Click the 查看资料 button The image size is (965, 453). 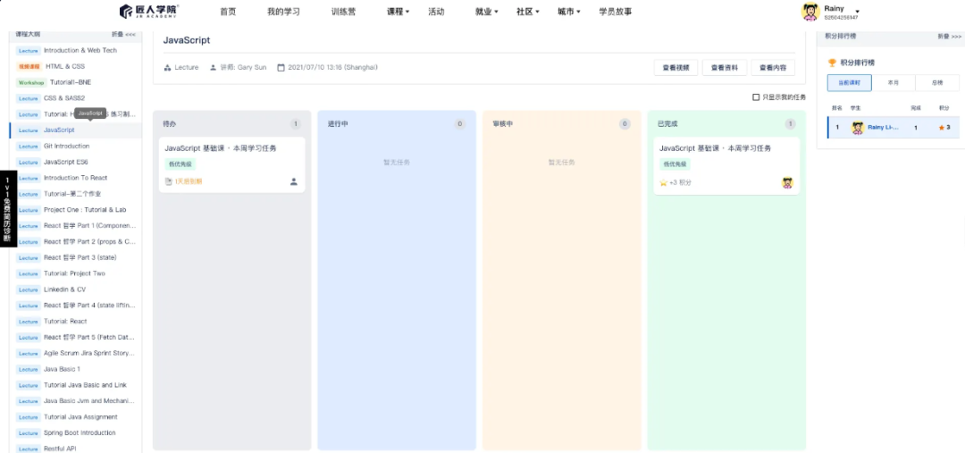tap(725, 68)
